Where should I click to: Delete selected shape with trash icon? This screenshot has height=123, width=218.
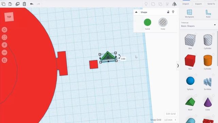click(24, 4)
